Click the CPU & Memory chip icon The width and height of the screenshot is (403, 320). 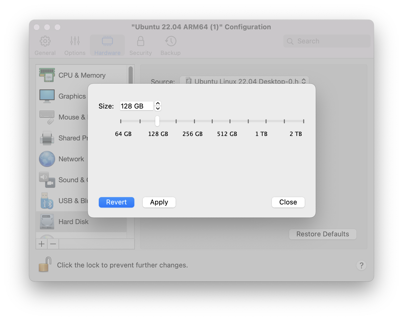pos(47,75)
